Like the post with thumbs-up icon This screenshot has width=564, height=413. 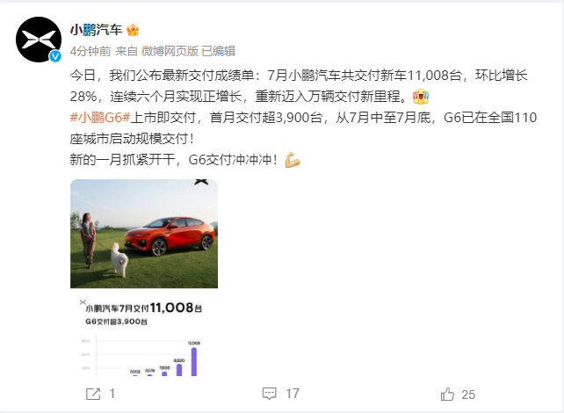tap(447, 395)
